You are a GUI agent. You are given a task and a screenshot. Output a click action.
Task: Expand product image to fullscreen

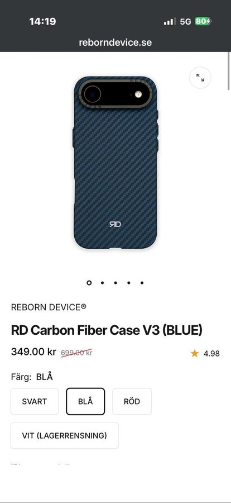[x=200, y=77]
